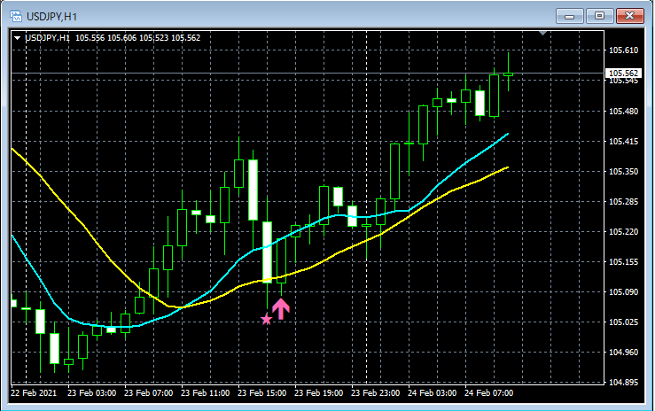Click the 105.415 price scale label

click(624, 142)
